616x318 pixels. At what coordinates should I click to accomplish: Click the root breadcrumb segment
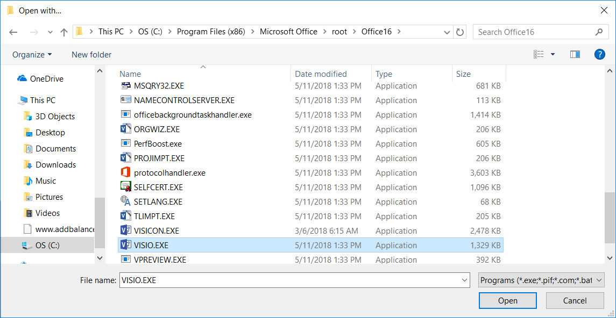(x=339, y=32)
